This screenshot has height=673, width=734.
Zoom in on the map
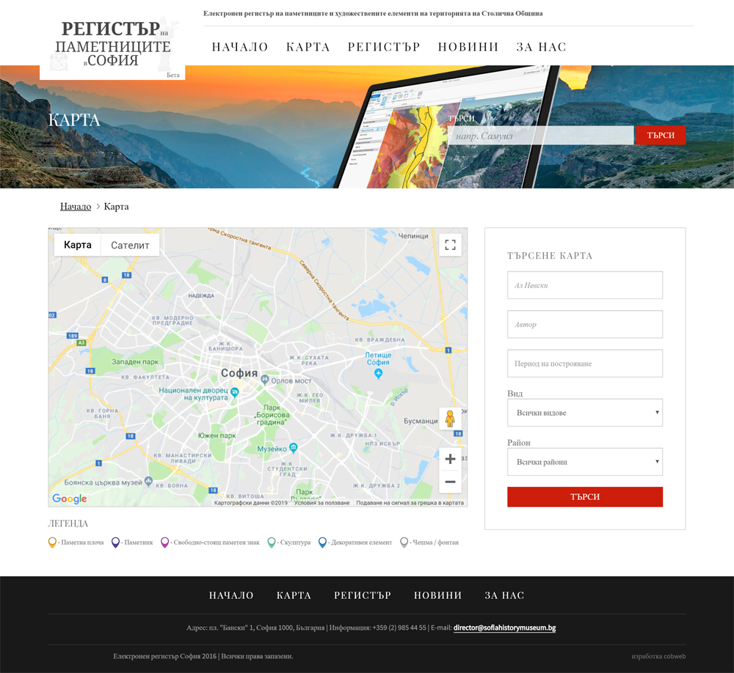[x=450, y=459]
